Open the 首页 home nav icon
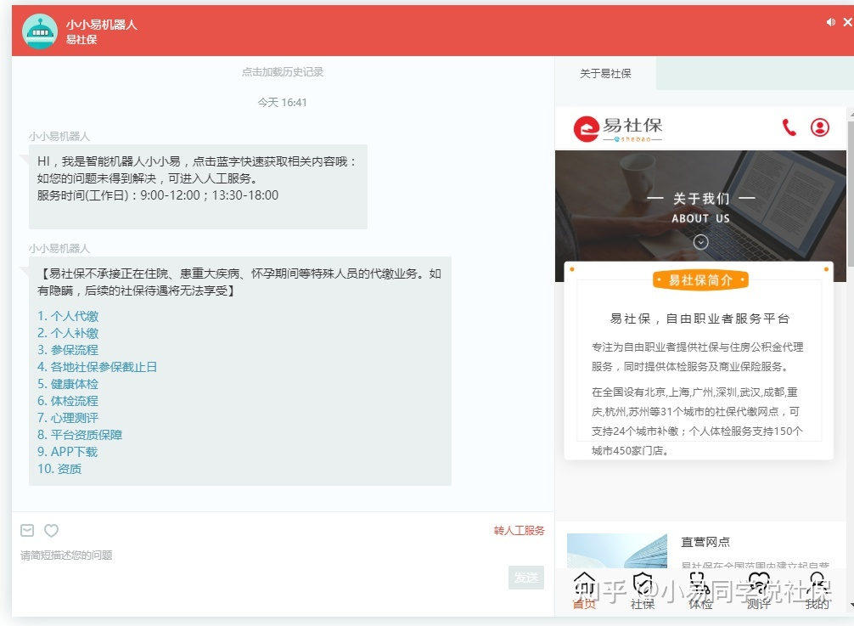The image size is (854, 626). tap(584, 590)
